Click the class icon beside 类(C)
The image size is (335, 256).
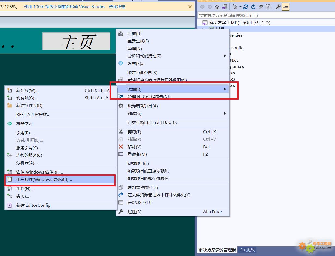tap(10, 196)
